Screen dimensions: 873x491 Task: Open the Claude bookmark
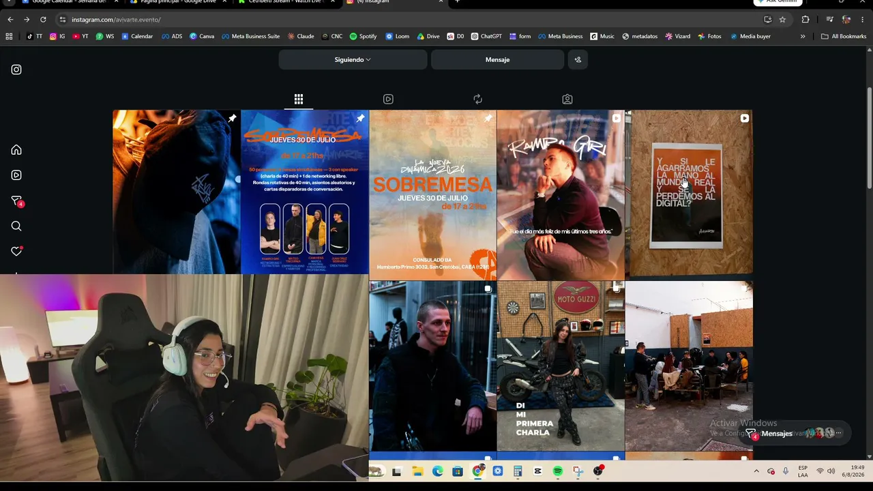(x=301, y=36)
